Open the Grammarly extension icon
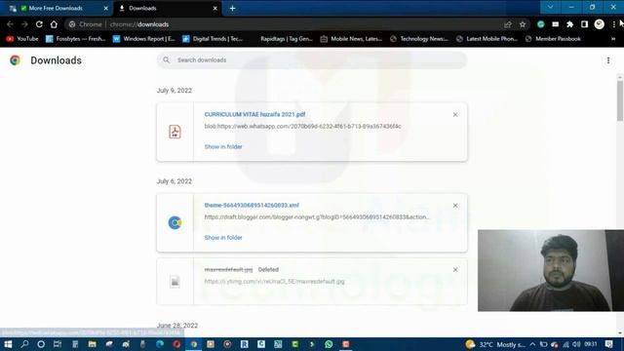The height and width of the screenshot is (351, 624). [x=541, y=24]
